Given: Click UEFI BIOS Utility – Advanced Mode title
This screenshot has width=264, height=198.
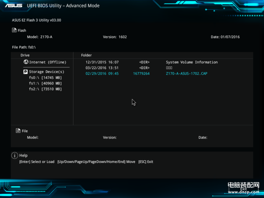Looking at the screenshot, I should click(x=63, y=6).
